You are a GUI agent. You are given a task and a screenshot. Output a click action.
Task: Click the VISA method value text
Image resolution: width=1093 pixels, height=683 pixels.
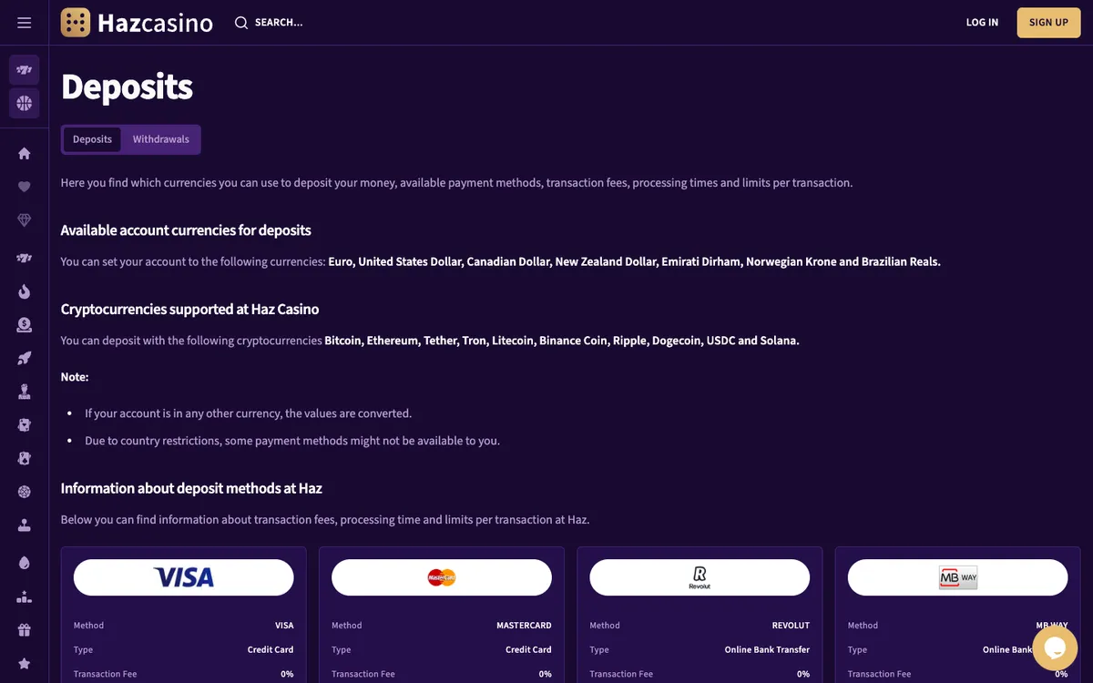(284, 626)
